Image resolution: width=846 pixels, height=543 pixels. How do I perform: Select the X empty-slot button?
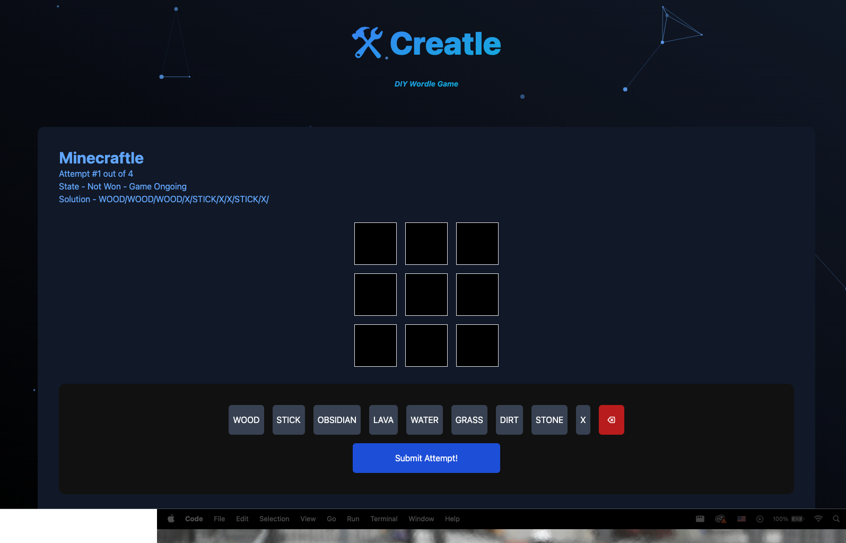(583, 420)
